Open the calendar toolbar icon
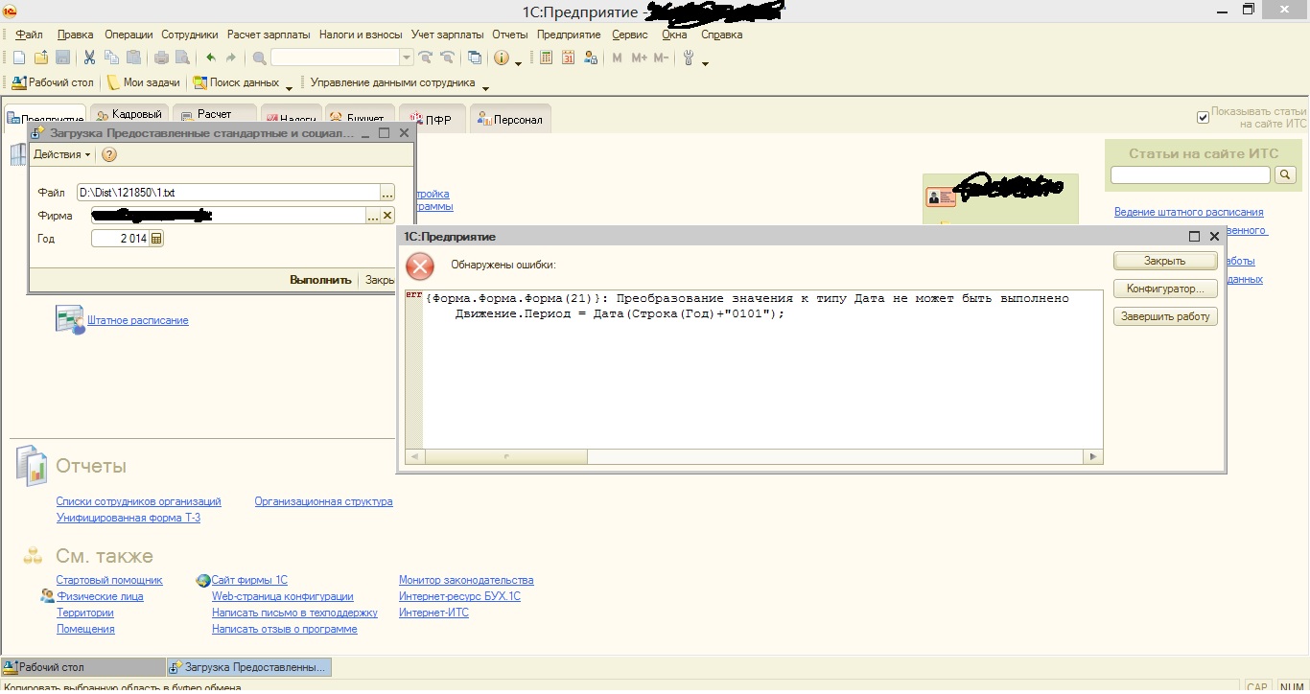1310x694 pixels. point(568,58)
